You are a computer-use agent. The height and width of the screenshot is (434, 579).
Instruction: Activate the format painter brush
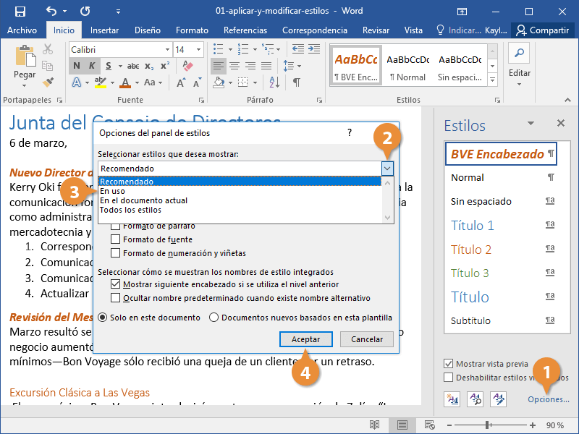click(48, 82)
